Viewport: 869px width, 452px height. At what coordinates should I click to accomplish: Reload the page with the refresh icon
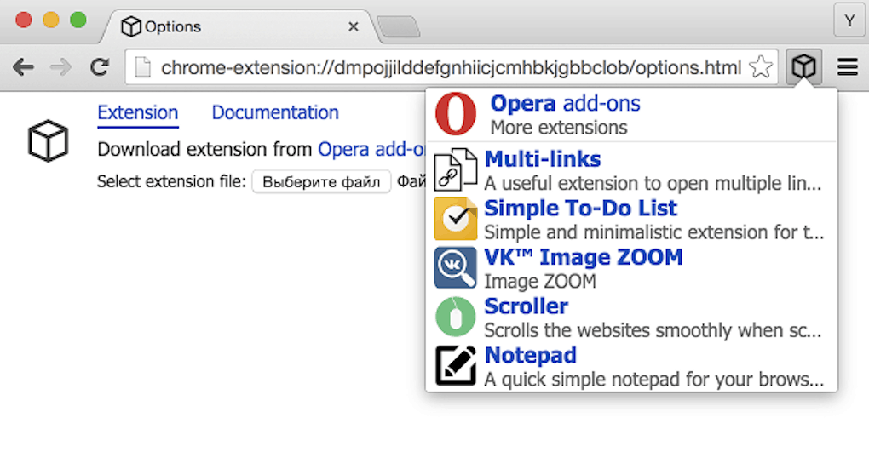[100, 67]
